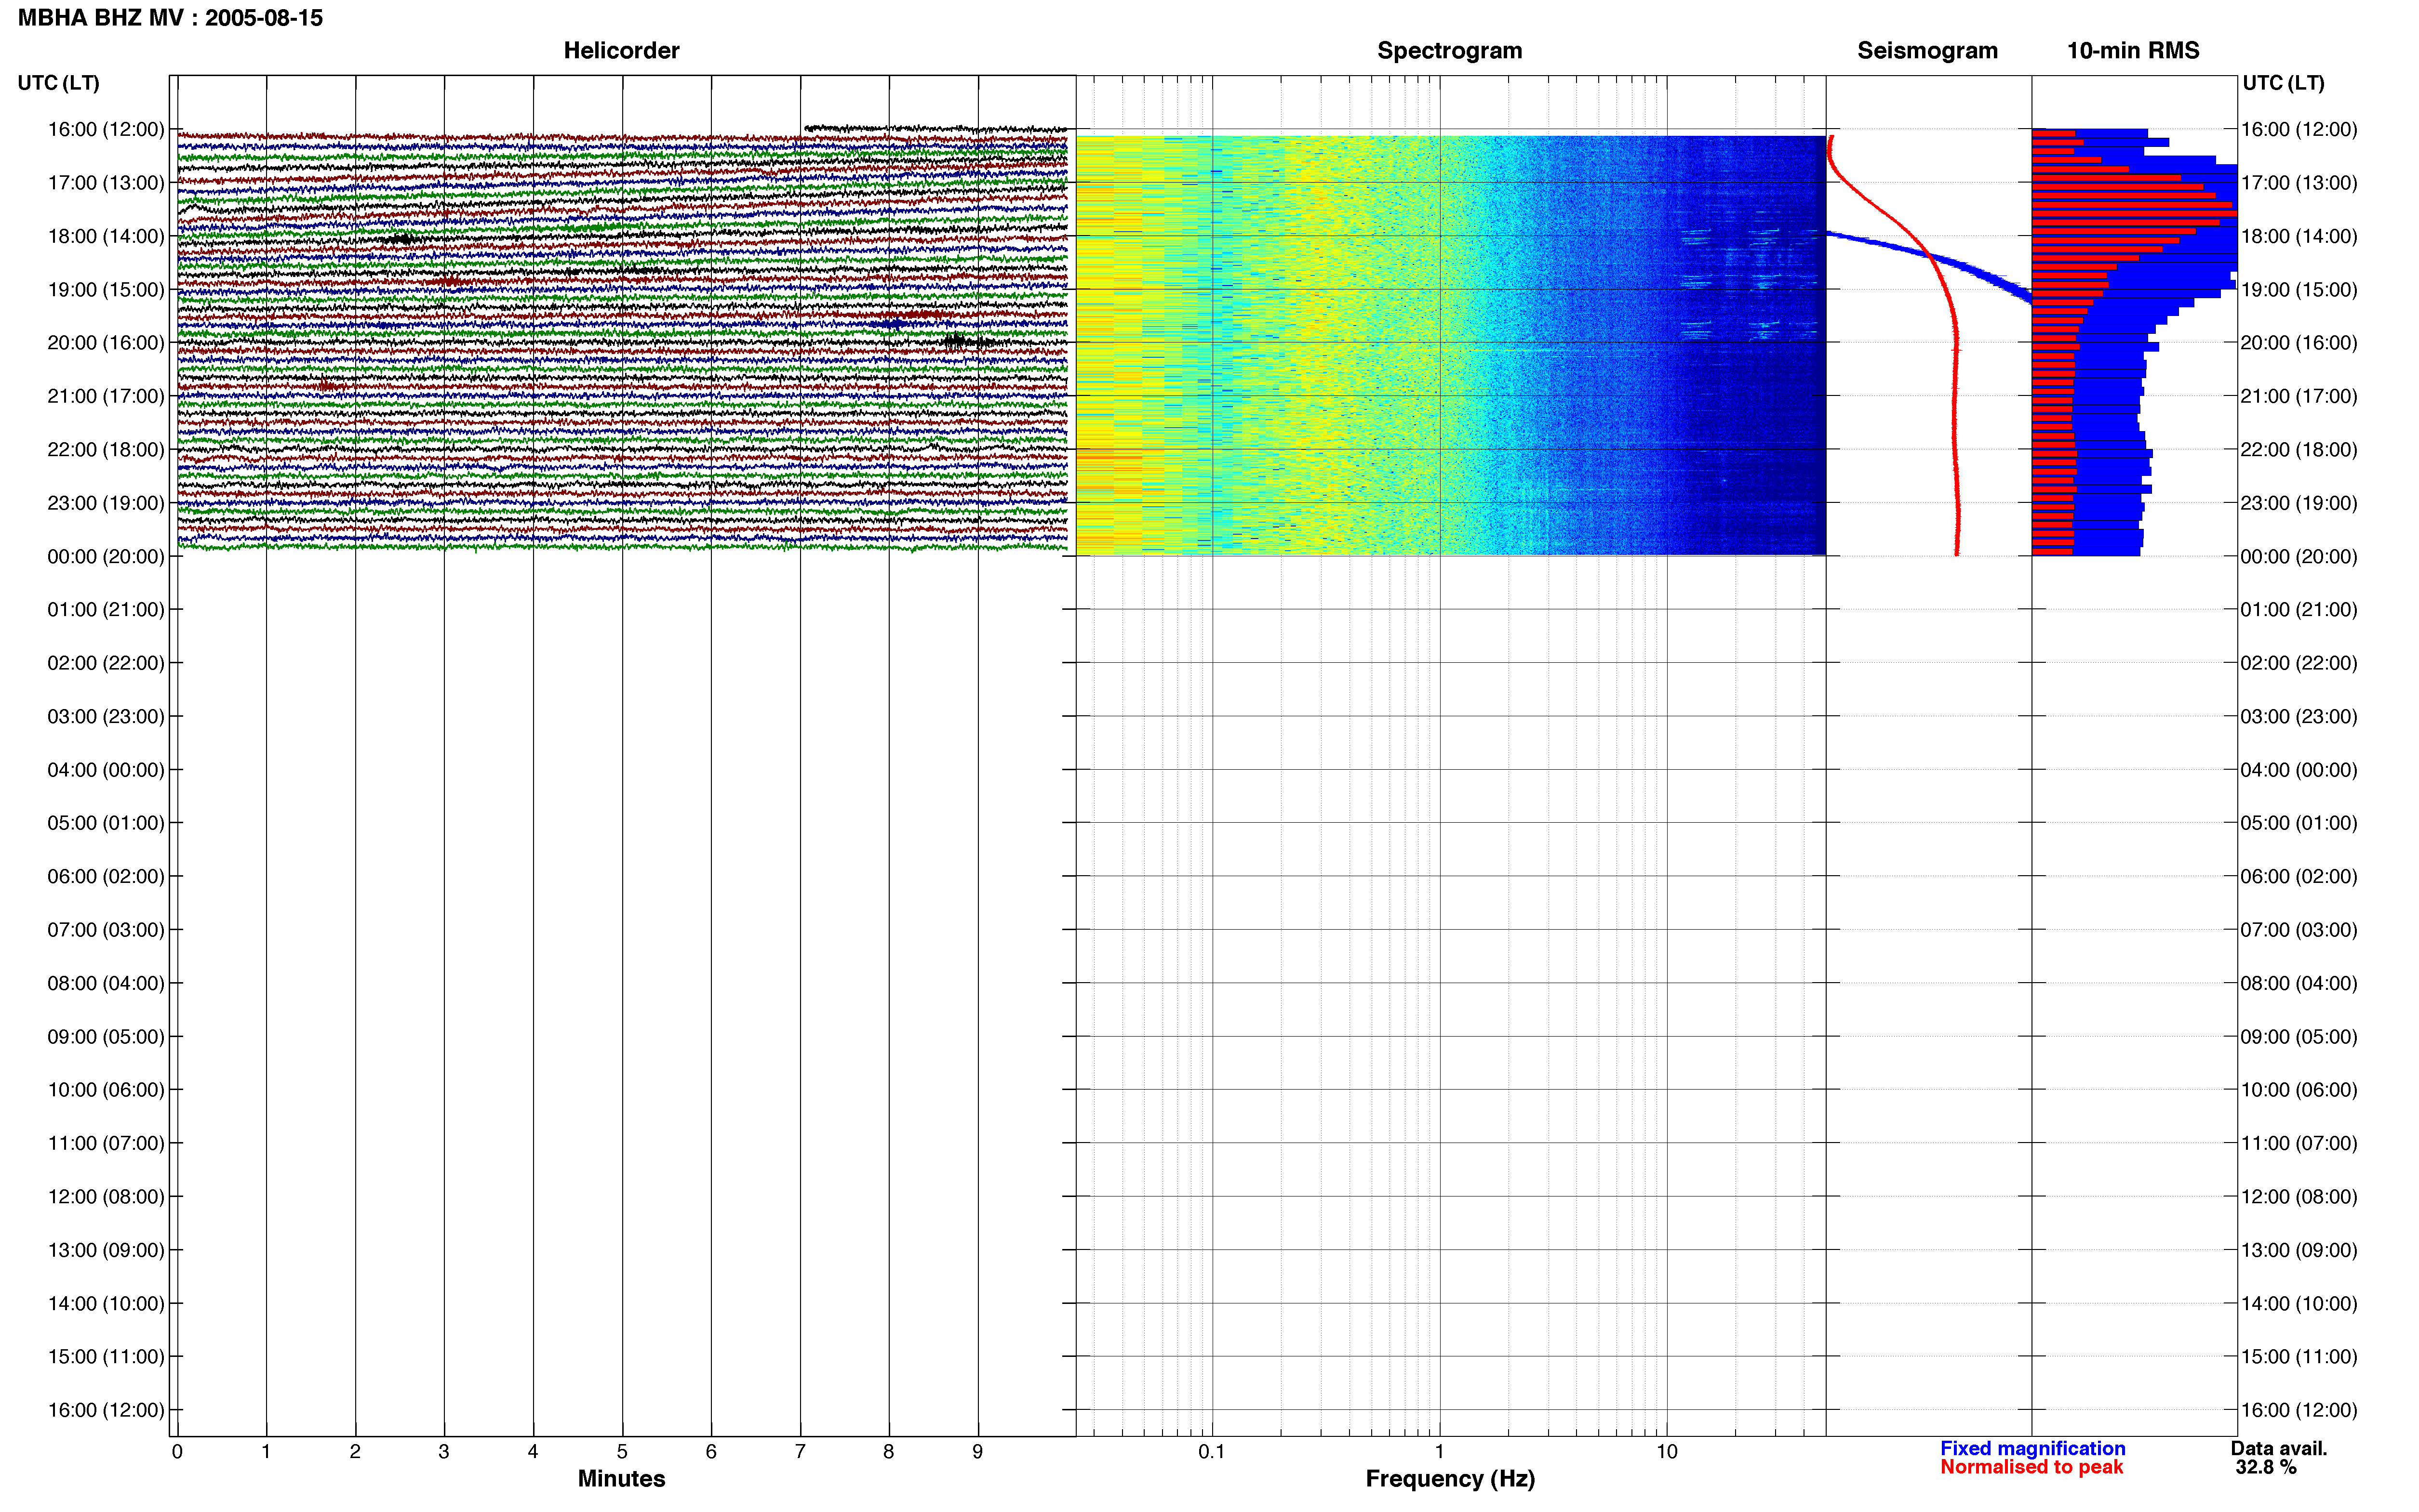Pick '05:00 (01:00)' on the RMS time axis
This screenshot has height=1512, width=2419.
coord(2299,823)
